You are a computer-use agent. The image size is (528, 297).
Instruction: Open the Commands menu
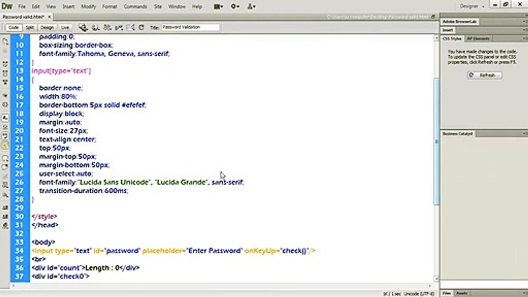[135, 7]
